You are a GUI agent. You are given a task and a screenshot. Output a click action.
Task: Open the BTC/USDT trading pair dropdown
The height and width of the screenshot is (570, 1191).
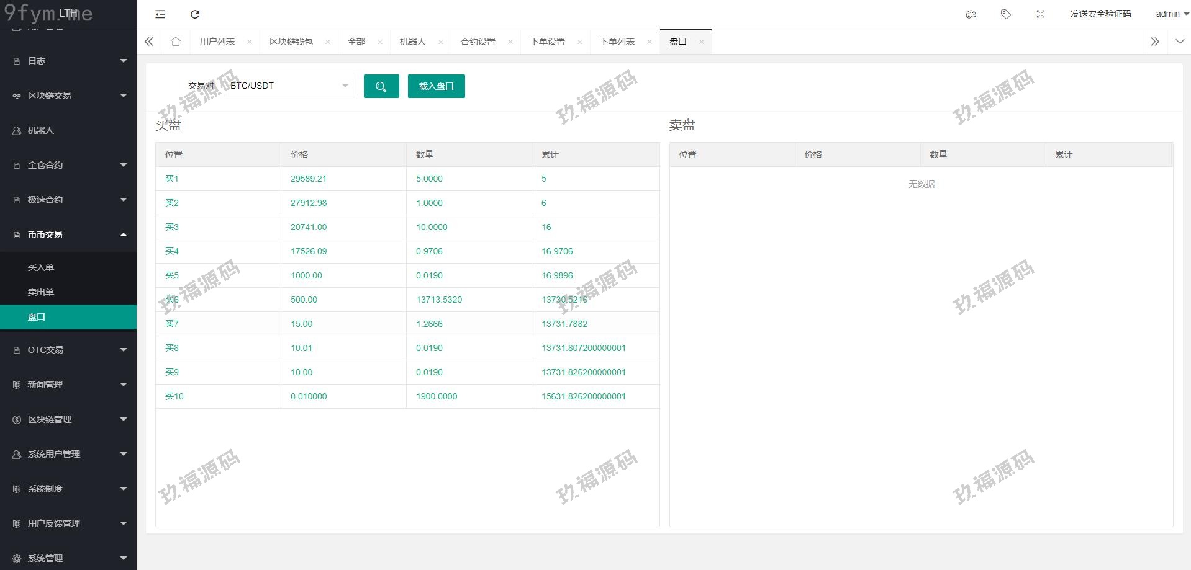point(289,86)
